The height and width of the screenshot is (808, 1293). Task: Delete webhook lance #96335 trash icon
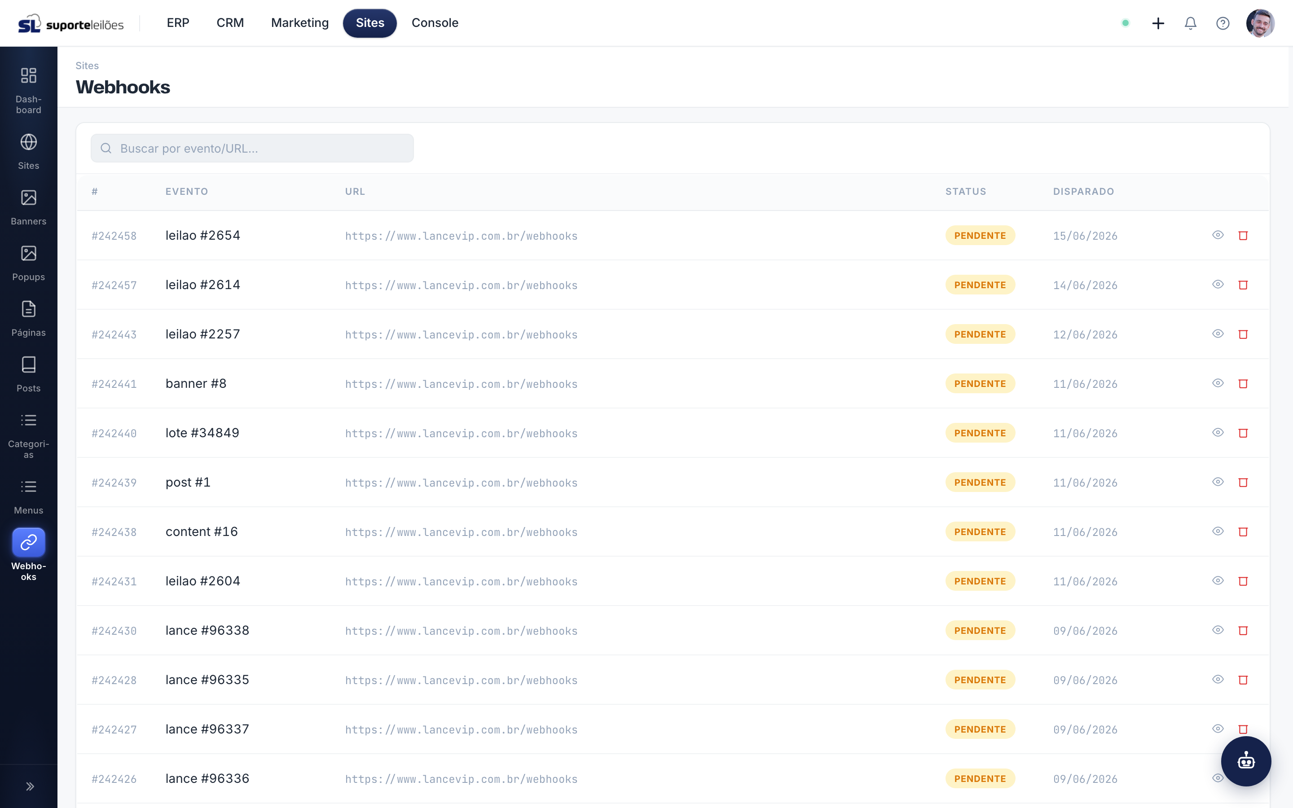point(1243,680)
